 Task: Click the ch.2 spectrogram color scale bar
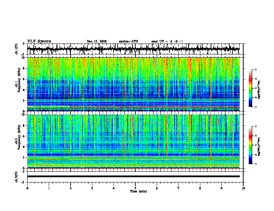click(250, 145)
